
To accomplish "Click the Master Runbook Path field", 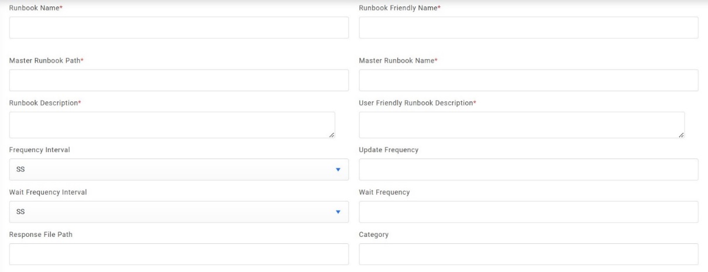I will click(178, 80).
